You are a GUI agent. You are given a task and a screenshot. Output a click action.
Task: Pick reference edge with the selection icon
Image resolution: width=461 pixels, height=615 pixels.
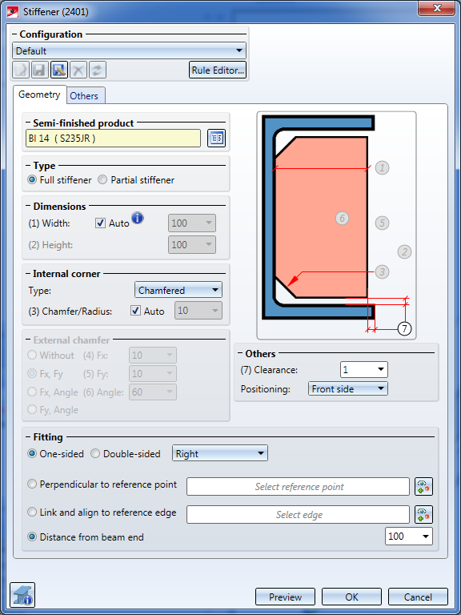pos(423,514)
